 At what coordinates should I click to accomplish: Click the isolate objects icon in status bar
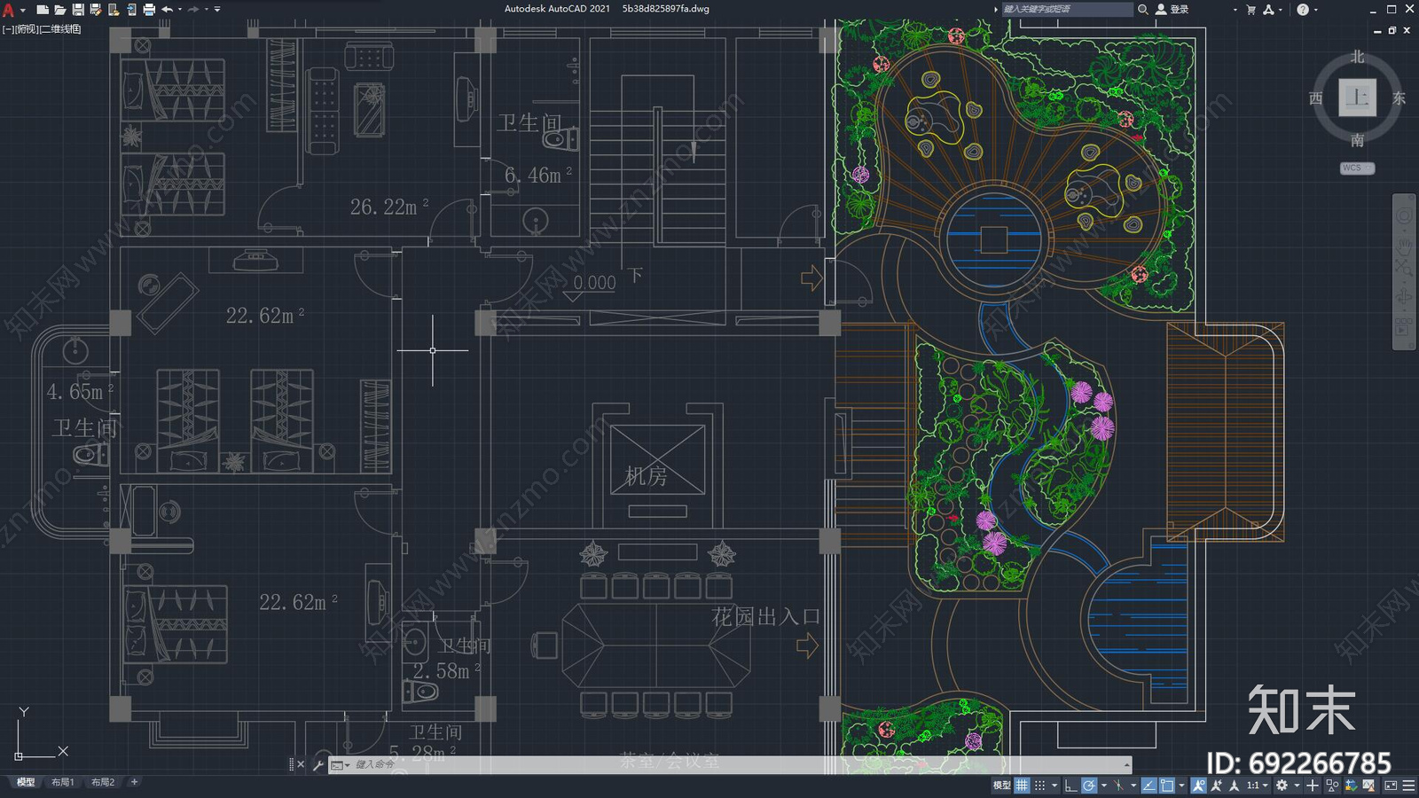(x=1332, y=785)
